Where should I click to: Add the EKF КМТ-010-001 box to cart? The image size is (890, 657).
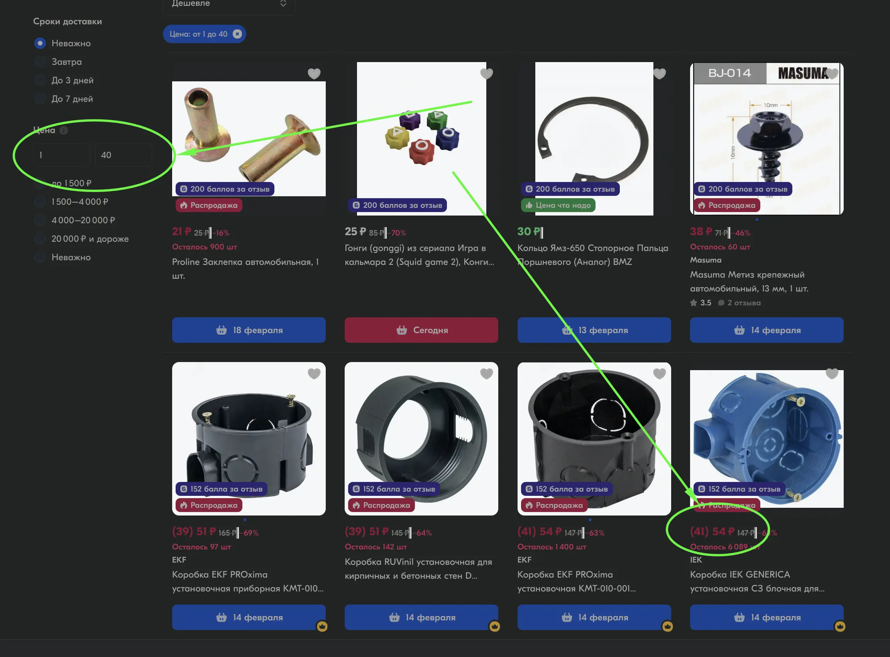pyautogui.click(x=594, y=617)
